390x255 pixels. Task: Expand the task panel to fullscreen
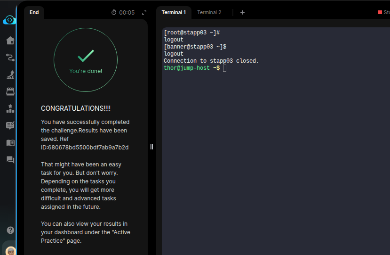[x=144, y=13]
